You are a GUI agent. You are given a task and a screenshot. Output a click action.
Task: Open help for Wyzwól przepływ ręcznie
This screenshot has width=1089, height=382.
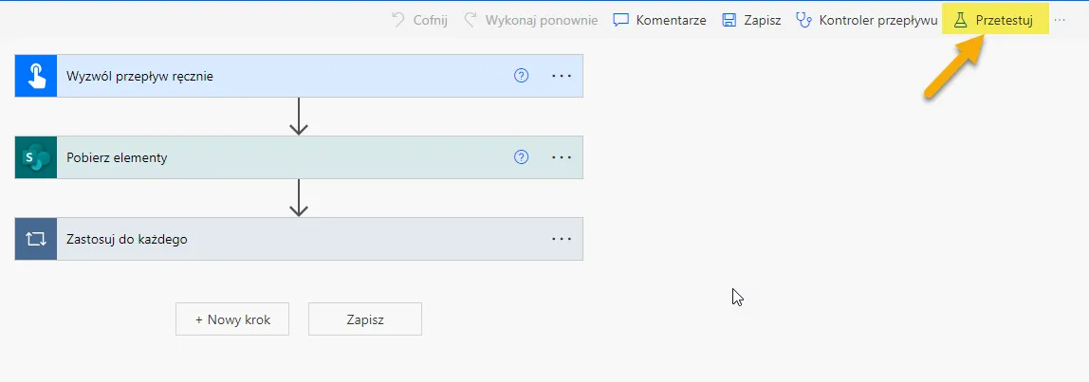click(x=521, y=76)
